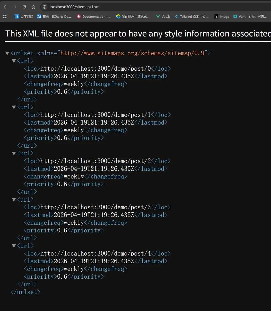Open the 我的账户 腾讯 bookmark

133,16
